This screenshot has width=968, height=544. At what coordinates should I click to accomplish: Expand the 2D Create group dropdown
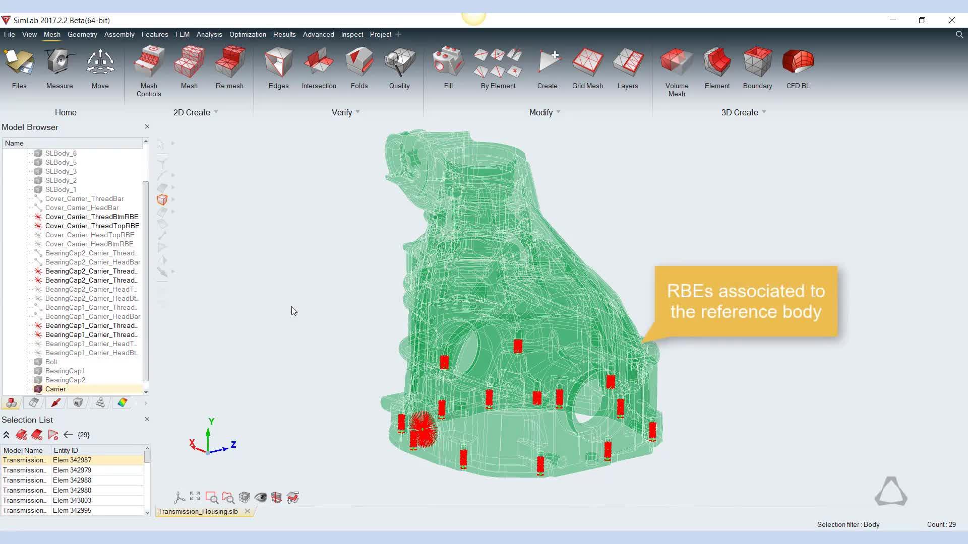216,112
